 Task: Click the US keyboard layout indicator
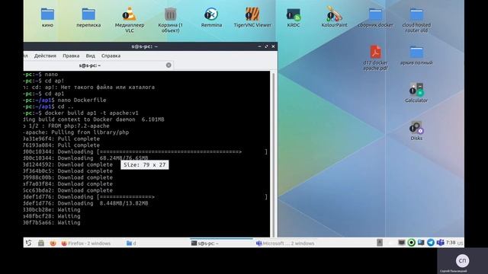[461, 243]
